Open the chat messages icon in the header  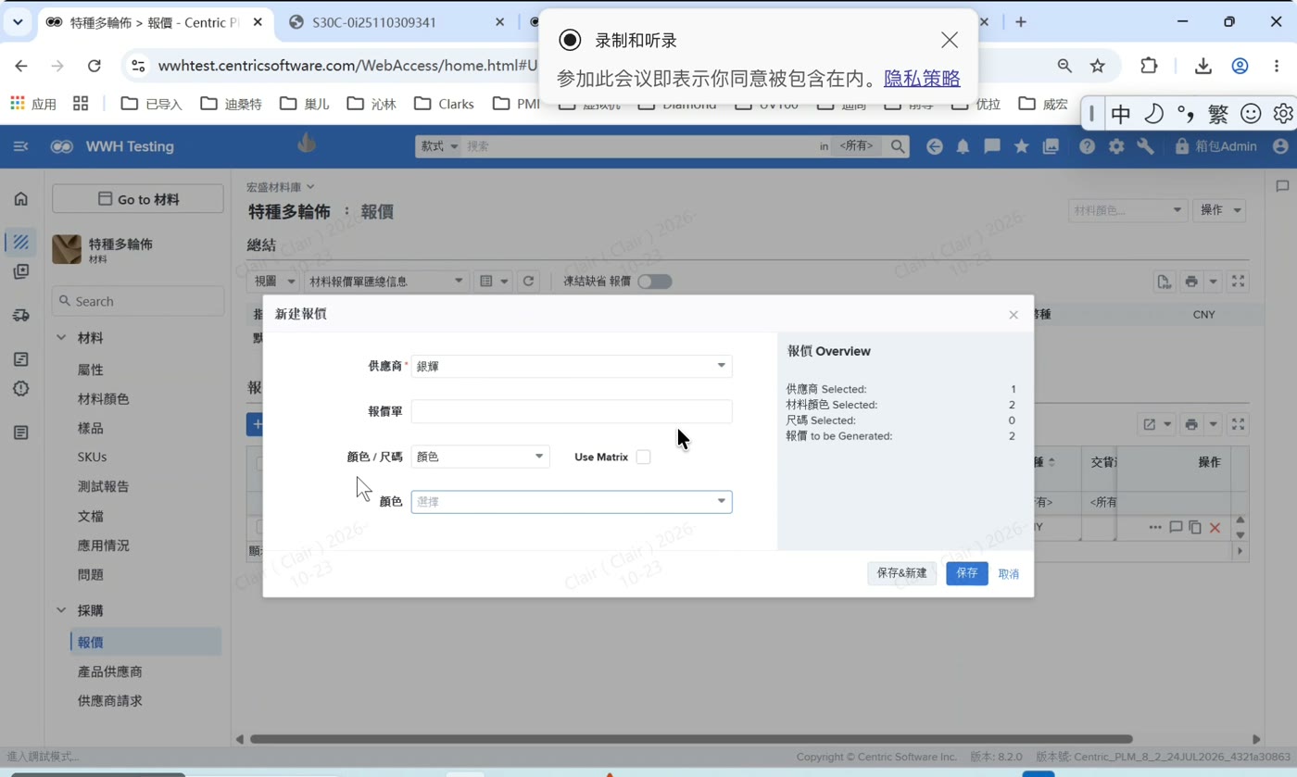pos(992,146)
